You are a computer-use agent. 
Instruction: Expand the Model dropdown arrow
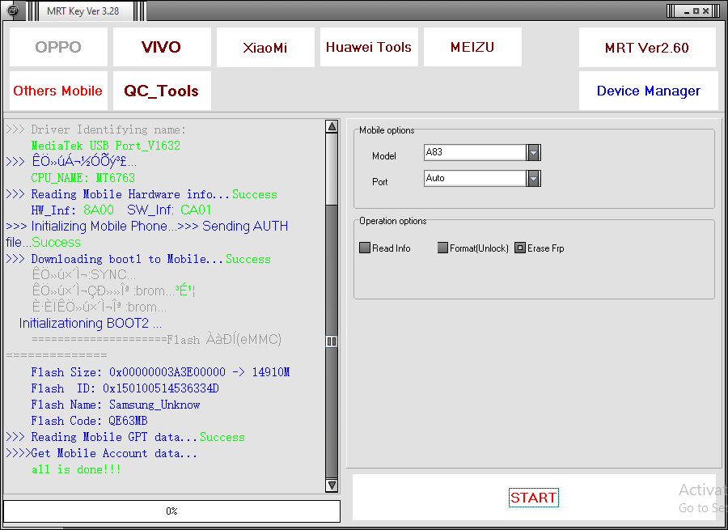533,153
